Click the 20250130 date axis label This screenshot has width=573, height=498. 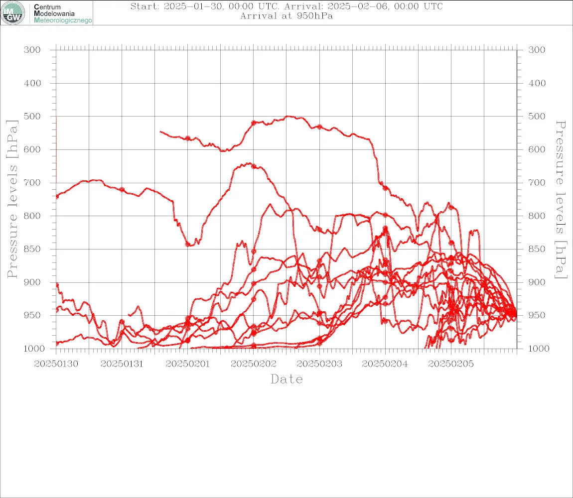[x=56, y=364]
